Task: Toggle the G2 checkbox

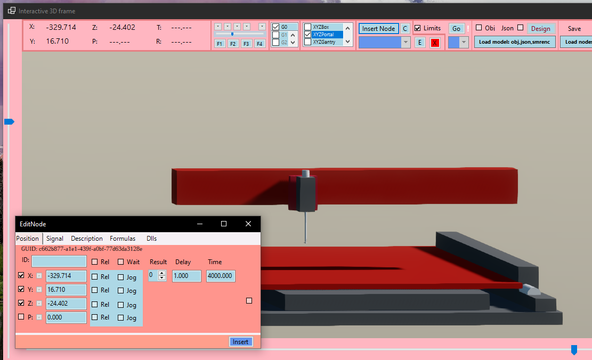Action: coord(275,42)
